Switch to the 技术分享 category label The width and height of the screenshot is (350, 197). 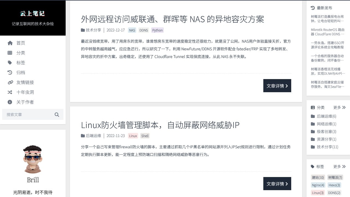(x=93, y=30)
